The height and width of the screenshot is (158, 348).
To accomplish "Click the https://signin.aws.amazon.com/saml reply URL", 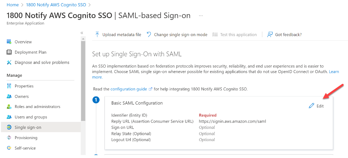I will point(232,121).
